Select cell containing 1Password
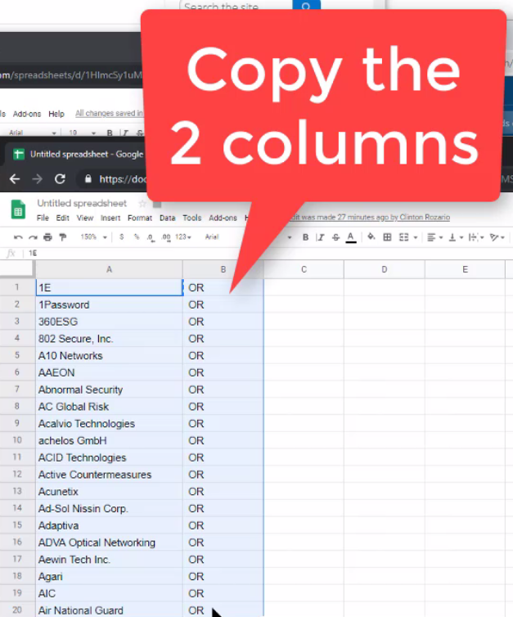The image size is (513, 617). pyautogui.click(x=109, y=305)
